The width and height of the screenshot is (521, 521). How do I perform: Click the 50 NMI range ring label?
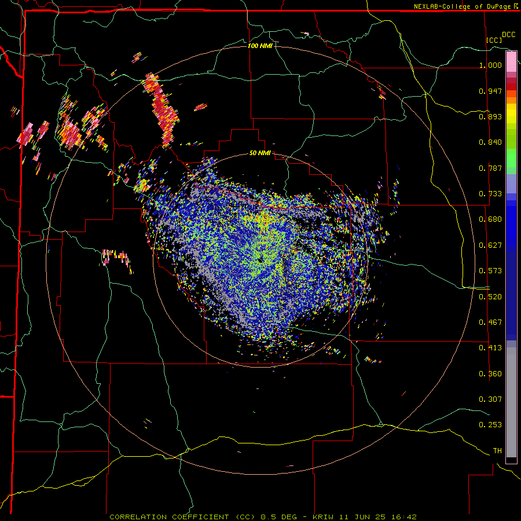click(260, 153)
